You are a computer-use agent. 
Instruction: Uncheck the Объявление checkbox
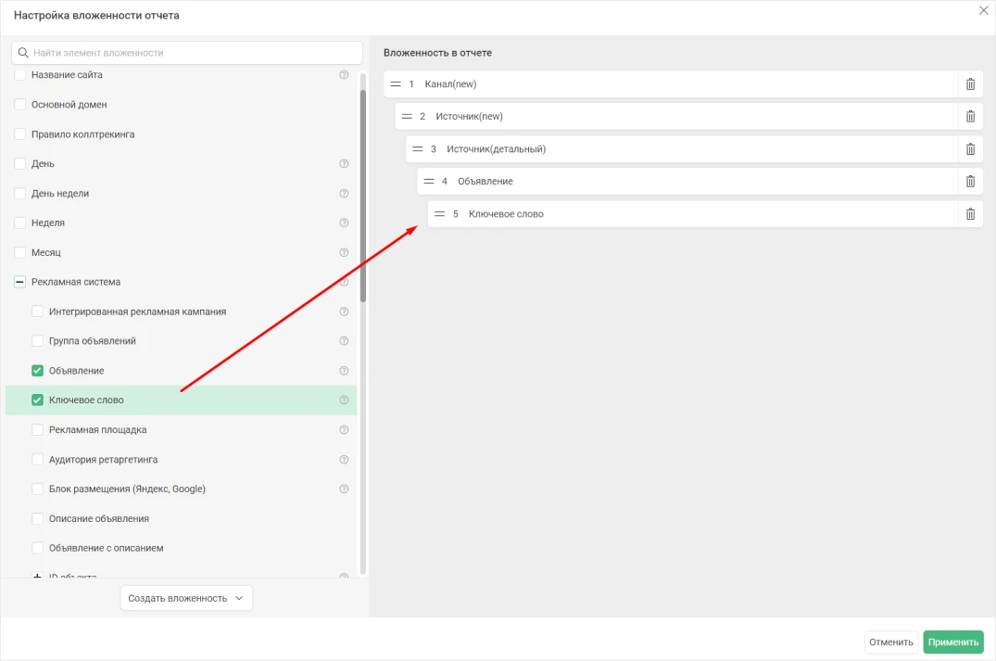pyautogui.click(x=38, y=371)
